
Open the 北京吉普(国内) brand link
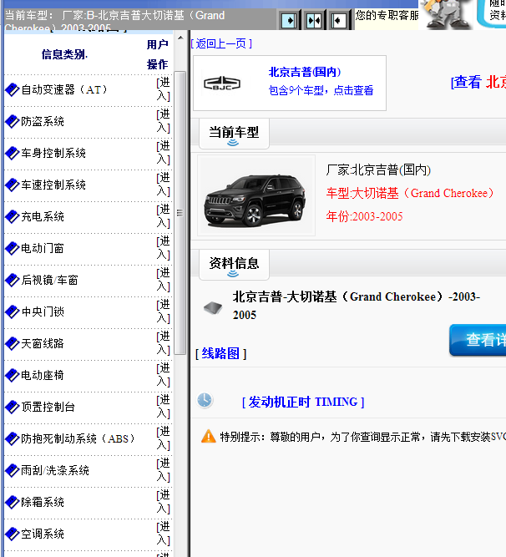pyautogui.click(x=305, y=72)
